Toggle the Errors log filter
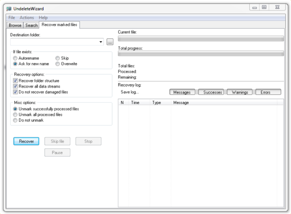This screenshot has width=291, height=214. (268, 92)
